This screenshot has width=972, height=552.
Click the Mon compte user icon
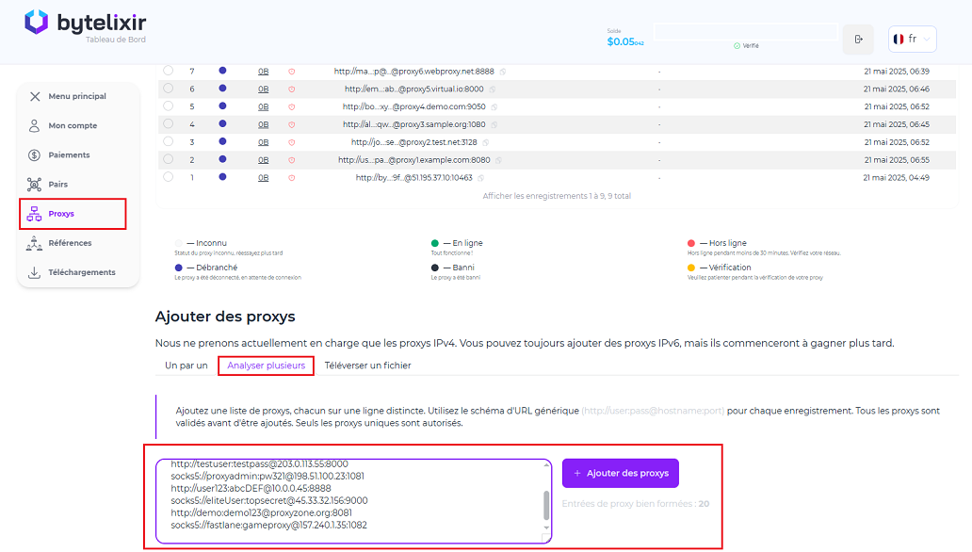point(35,125)
